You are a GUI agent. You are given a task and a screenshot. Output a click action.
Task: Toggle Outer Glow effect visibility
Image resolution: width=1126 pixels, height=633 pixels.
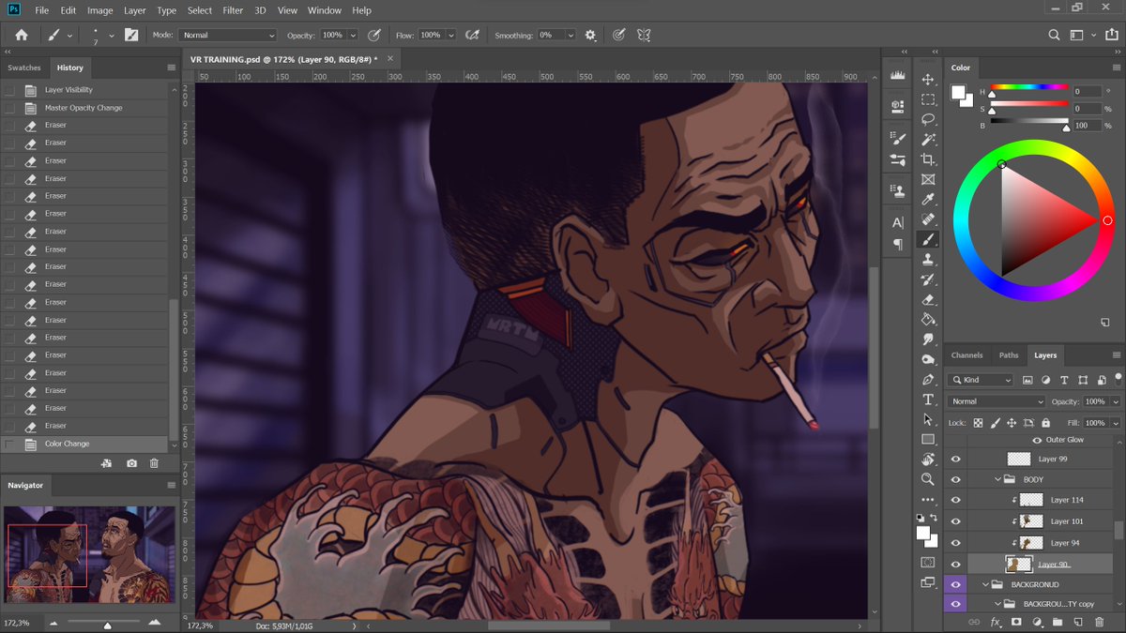1037,440
